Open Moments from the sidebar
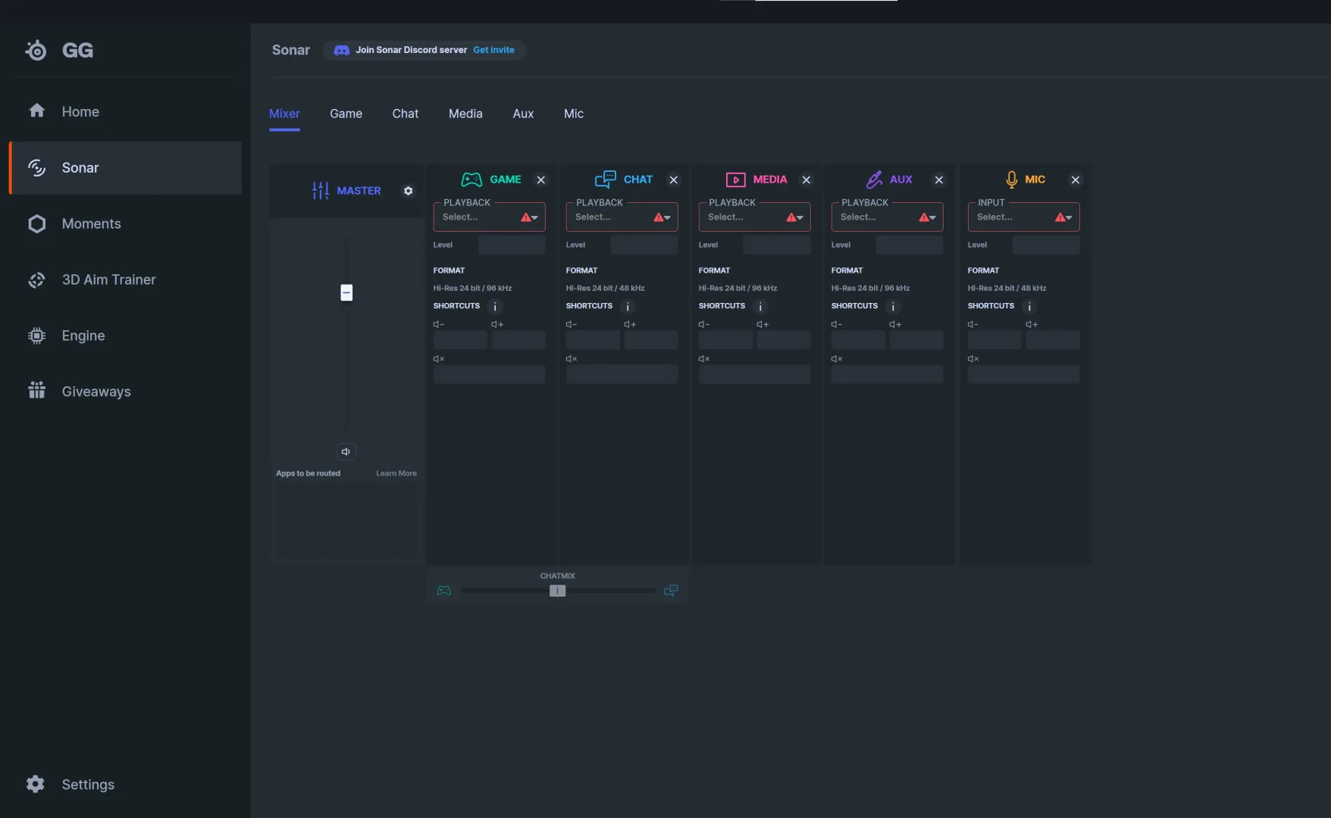This screenshot has height=818, width=1331. coord(125,223)
